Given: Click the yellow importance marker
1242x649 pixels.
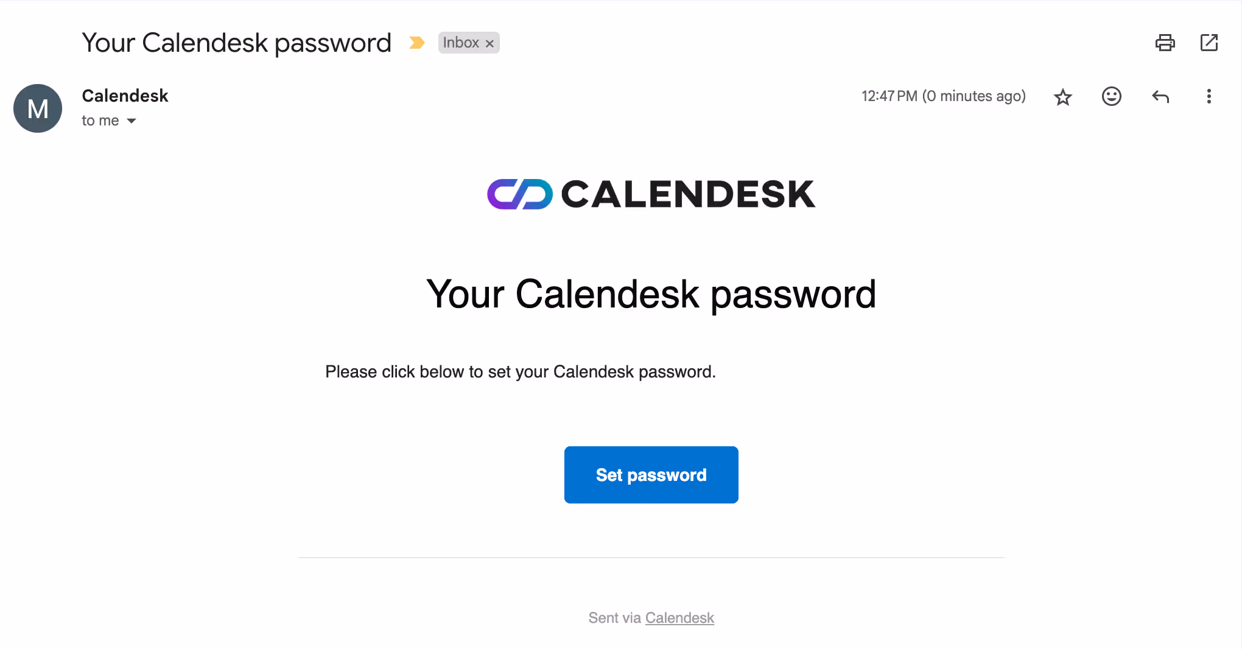Looking at the screenshot, I should [x=417, y=43].
